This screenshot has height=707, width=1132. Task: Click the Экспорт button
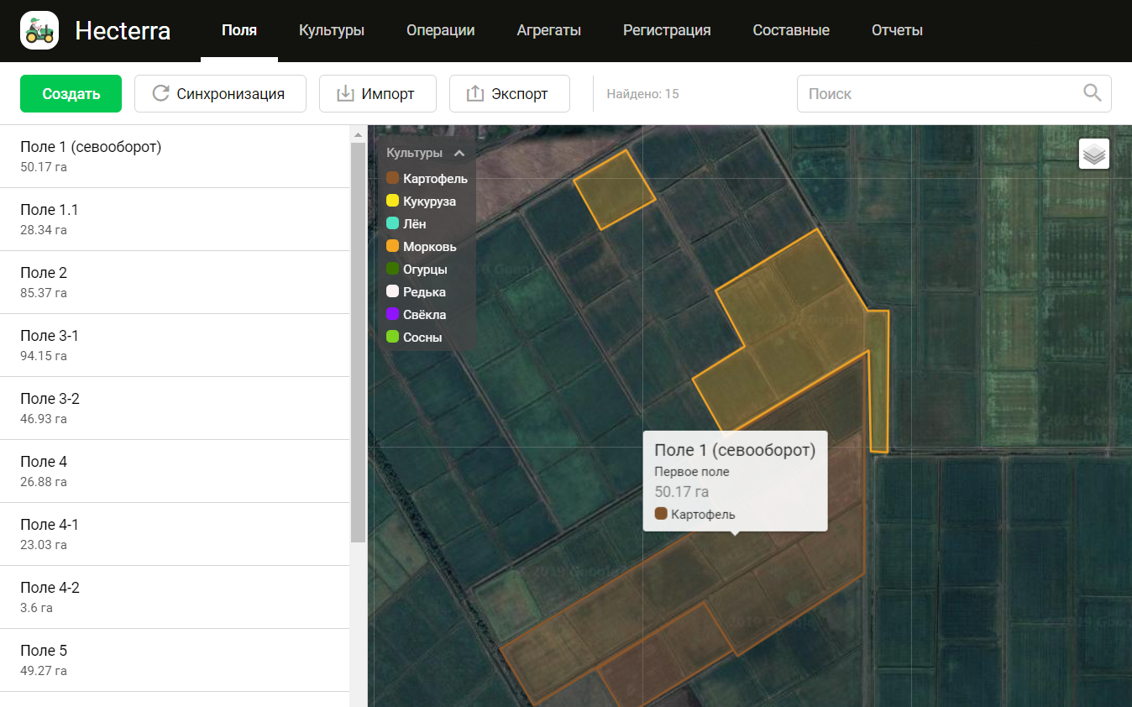point(509,93)
